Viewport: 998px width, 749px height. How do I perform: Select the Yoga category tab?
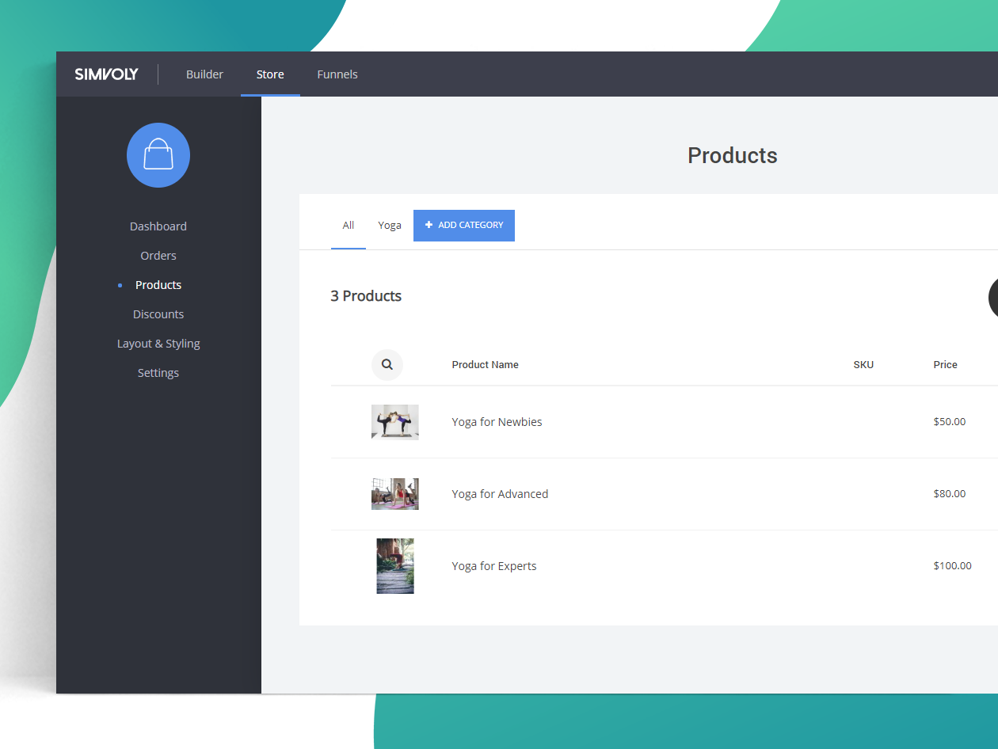pyautogui.click(x=390, y=226)
